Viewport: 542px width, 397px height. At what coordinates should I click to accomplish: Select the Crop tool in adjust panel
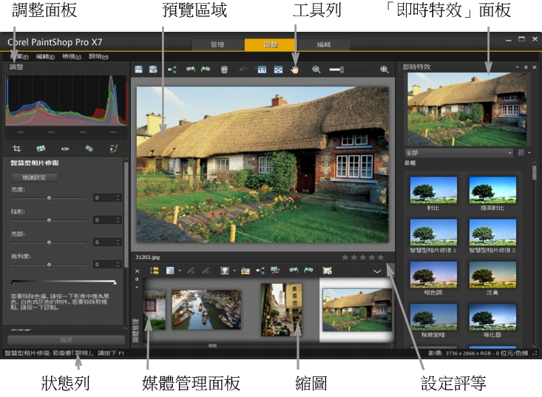click(x=16, y=148)
